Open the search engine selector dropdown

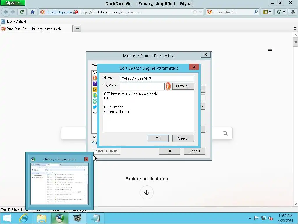coord(211,12)
